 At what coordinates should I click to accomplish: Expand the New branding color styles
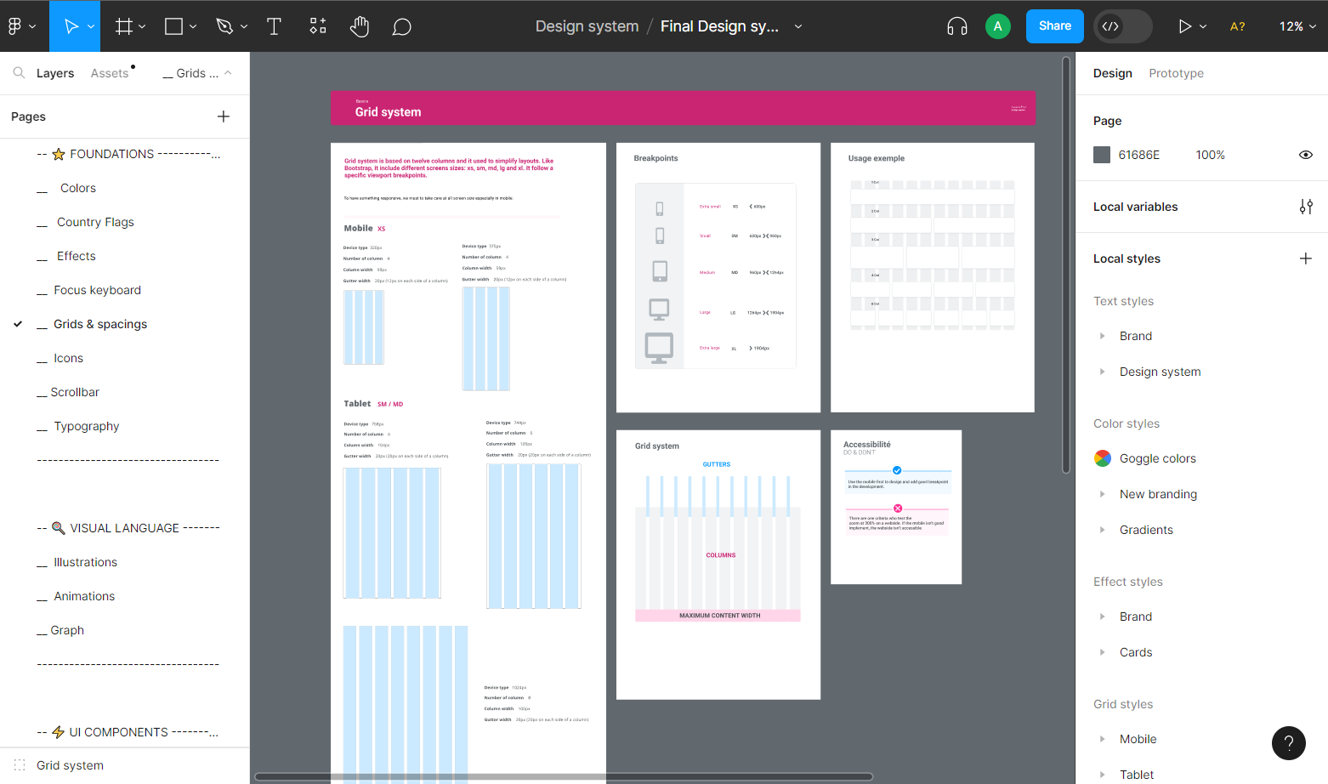1103,494
